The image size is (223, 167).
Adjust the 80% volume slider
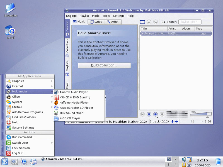[201, 114]
